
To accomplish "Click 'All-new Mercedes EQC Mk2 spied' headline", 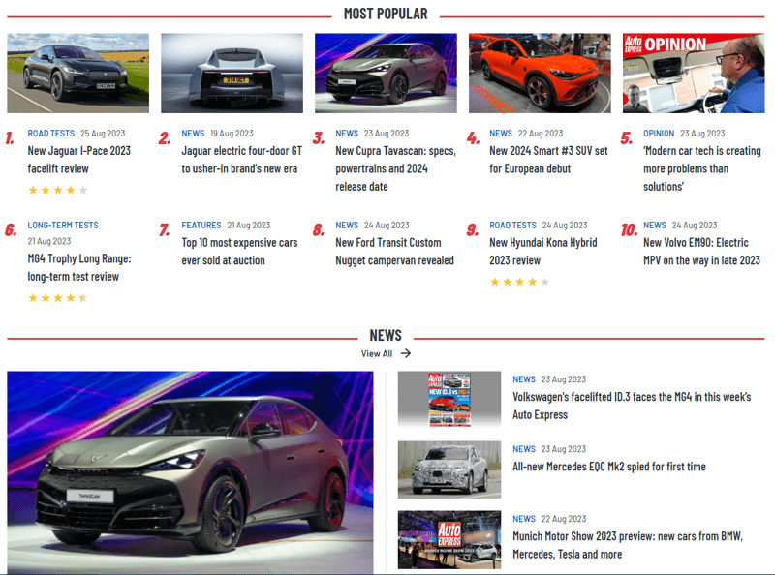I will click(x=609, y=467).
